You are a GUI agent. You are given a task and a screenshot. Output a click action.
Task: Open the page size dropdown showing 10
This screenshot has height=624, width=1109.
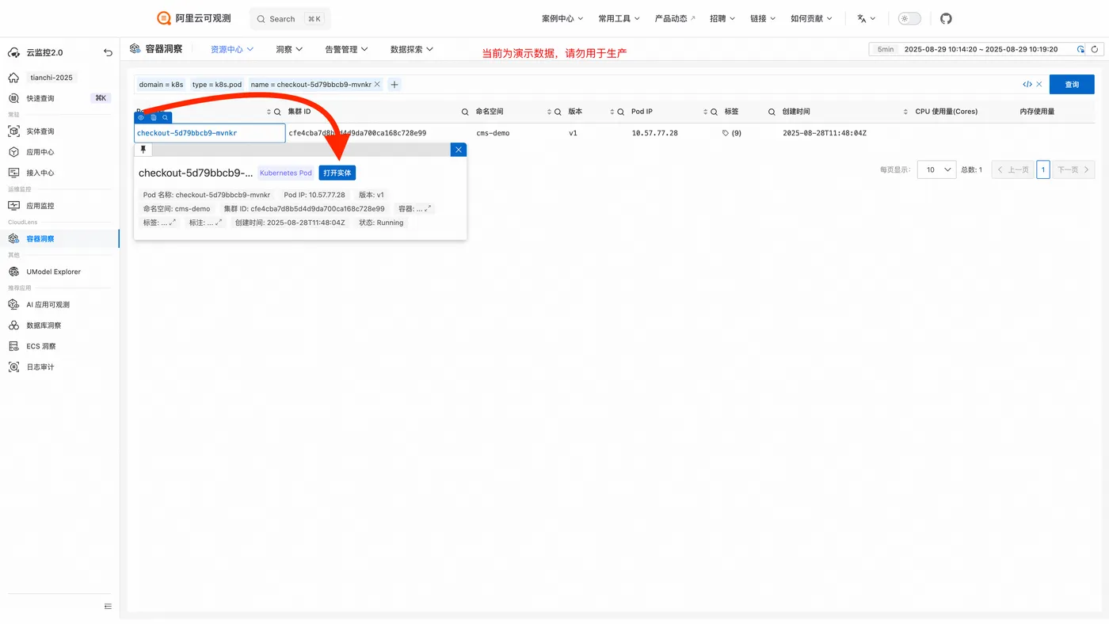click(x=936, y=169)
